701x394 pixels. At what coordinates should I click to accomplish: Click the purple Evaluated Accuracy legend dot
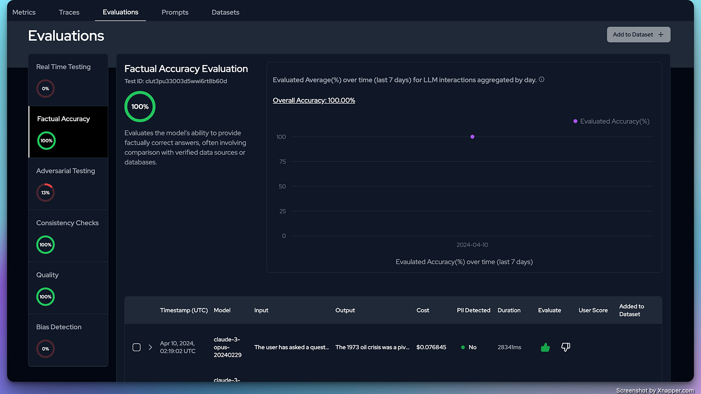point(575,121)
